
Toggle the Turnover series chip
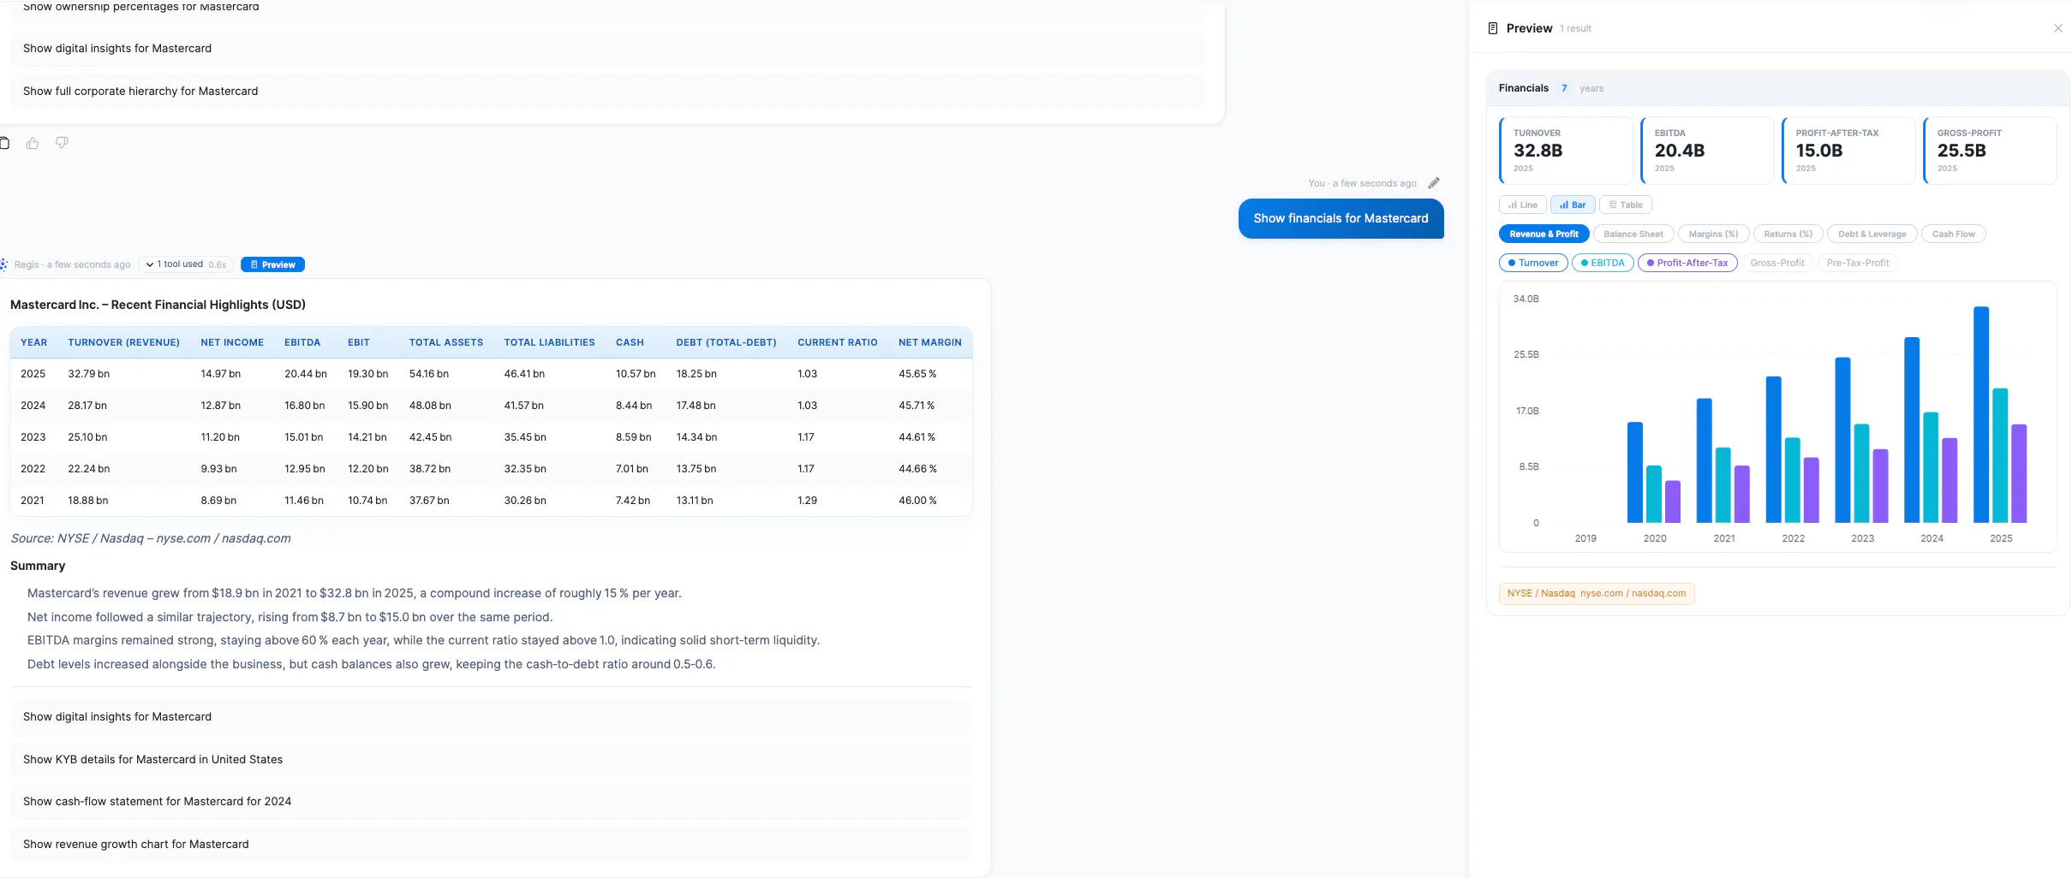(1533, 263)
